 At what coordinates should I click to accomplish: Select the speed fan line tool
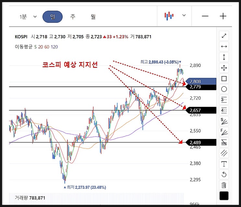click(x=224, y=121)
